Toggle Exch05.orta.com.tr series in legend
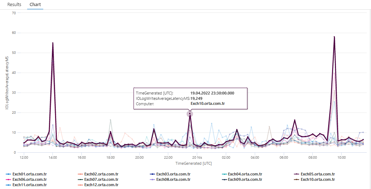Screen dimensions: 371x189 [x=314, y=174]
